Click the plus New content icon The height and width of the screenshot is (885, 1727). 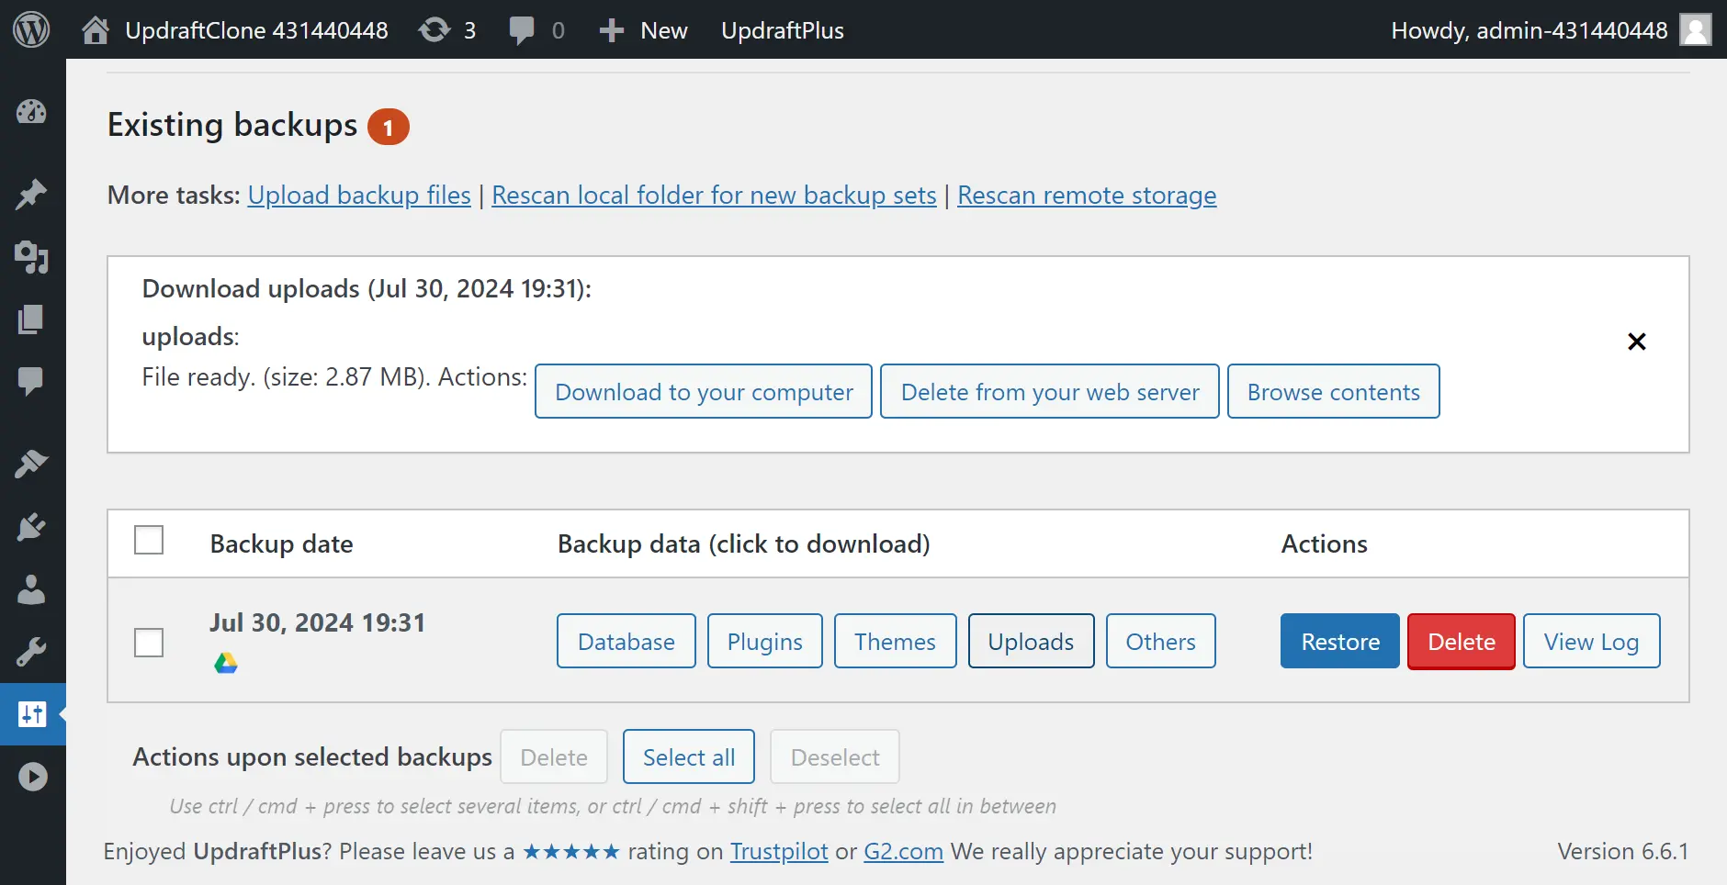(612, 30)
